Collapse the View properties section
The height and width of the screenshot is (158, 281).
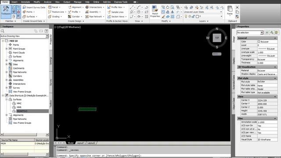tap(275, 97)
